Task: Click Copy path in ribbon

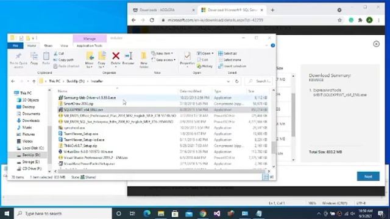Action: click(63, 60)
